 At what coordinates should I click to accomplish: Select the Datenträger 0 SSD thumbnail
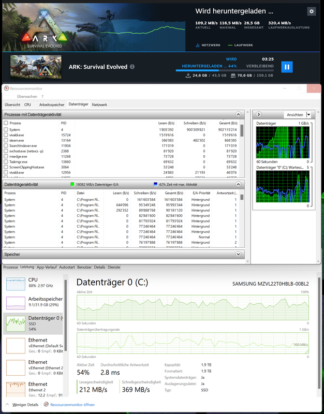click(x=16, y=324)
